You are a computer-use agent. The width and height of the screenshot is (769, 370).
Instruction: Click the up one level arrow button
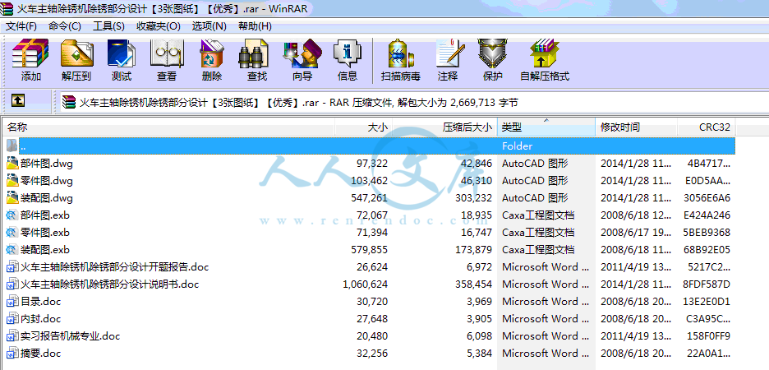[17, 100]
